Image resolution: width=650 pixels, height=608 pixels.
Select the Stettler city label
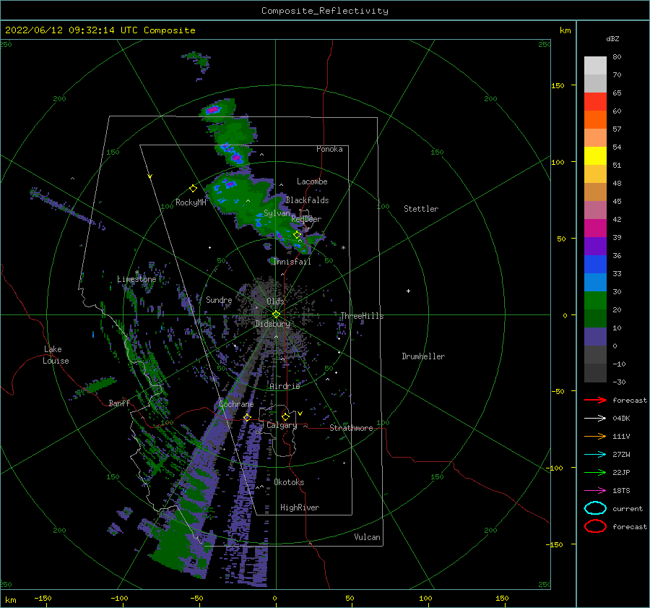(x=421, y=209)
